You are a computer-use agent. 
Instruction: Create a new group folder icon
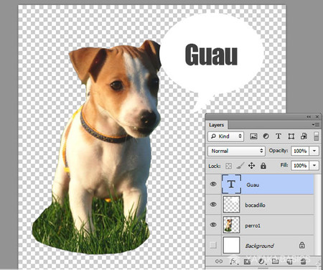click(x=276, y=261)
